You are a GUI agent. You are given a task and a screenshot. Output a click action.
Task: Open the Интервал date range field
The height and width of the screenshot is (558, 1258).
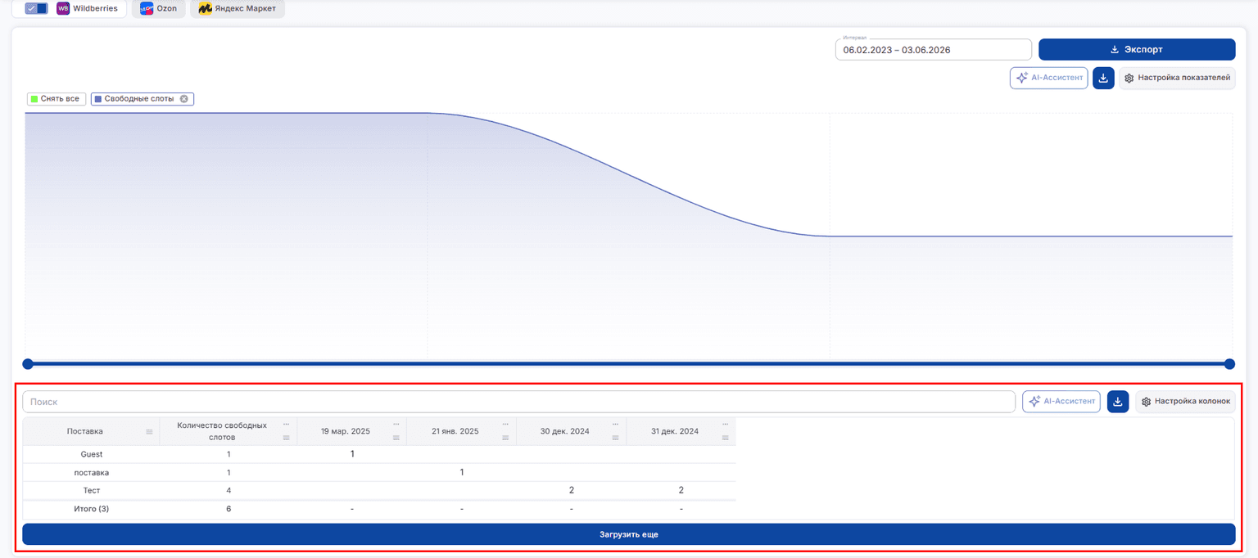(x=933, y=50)
